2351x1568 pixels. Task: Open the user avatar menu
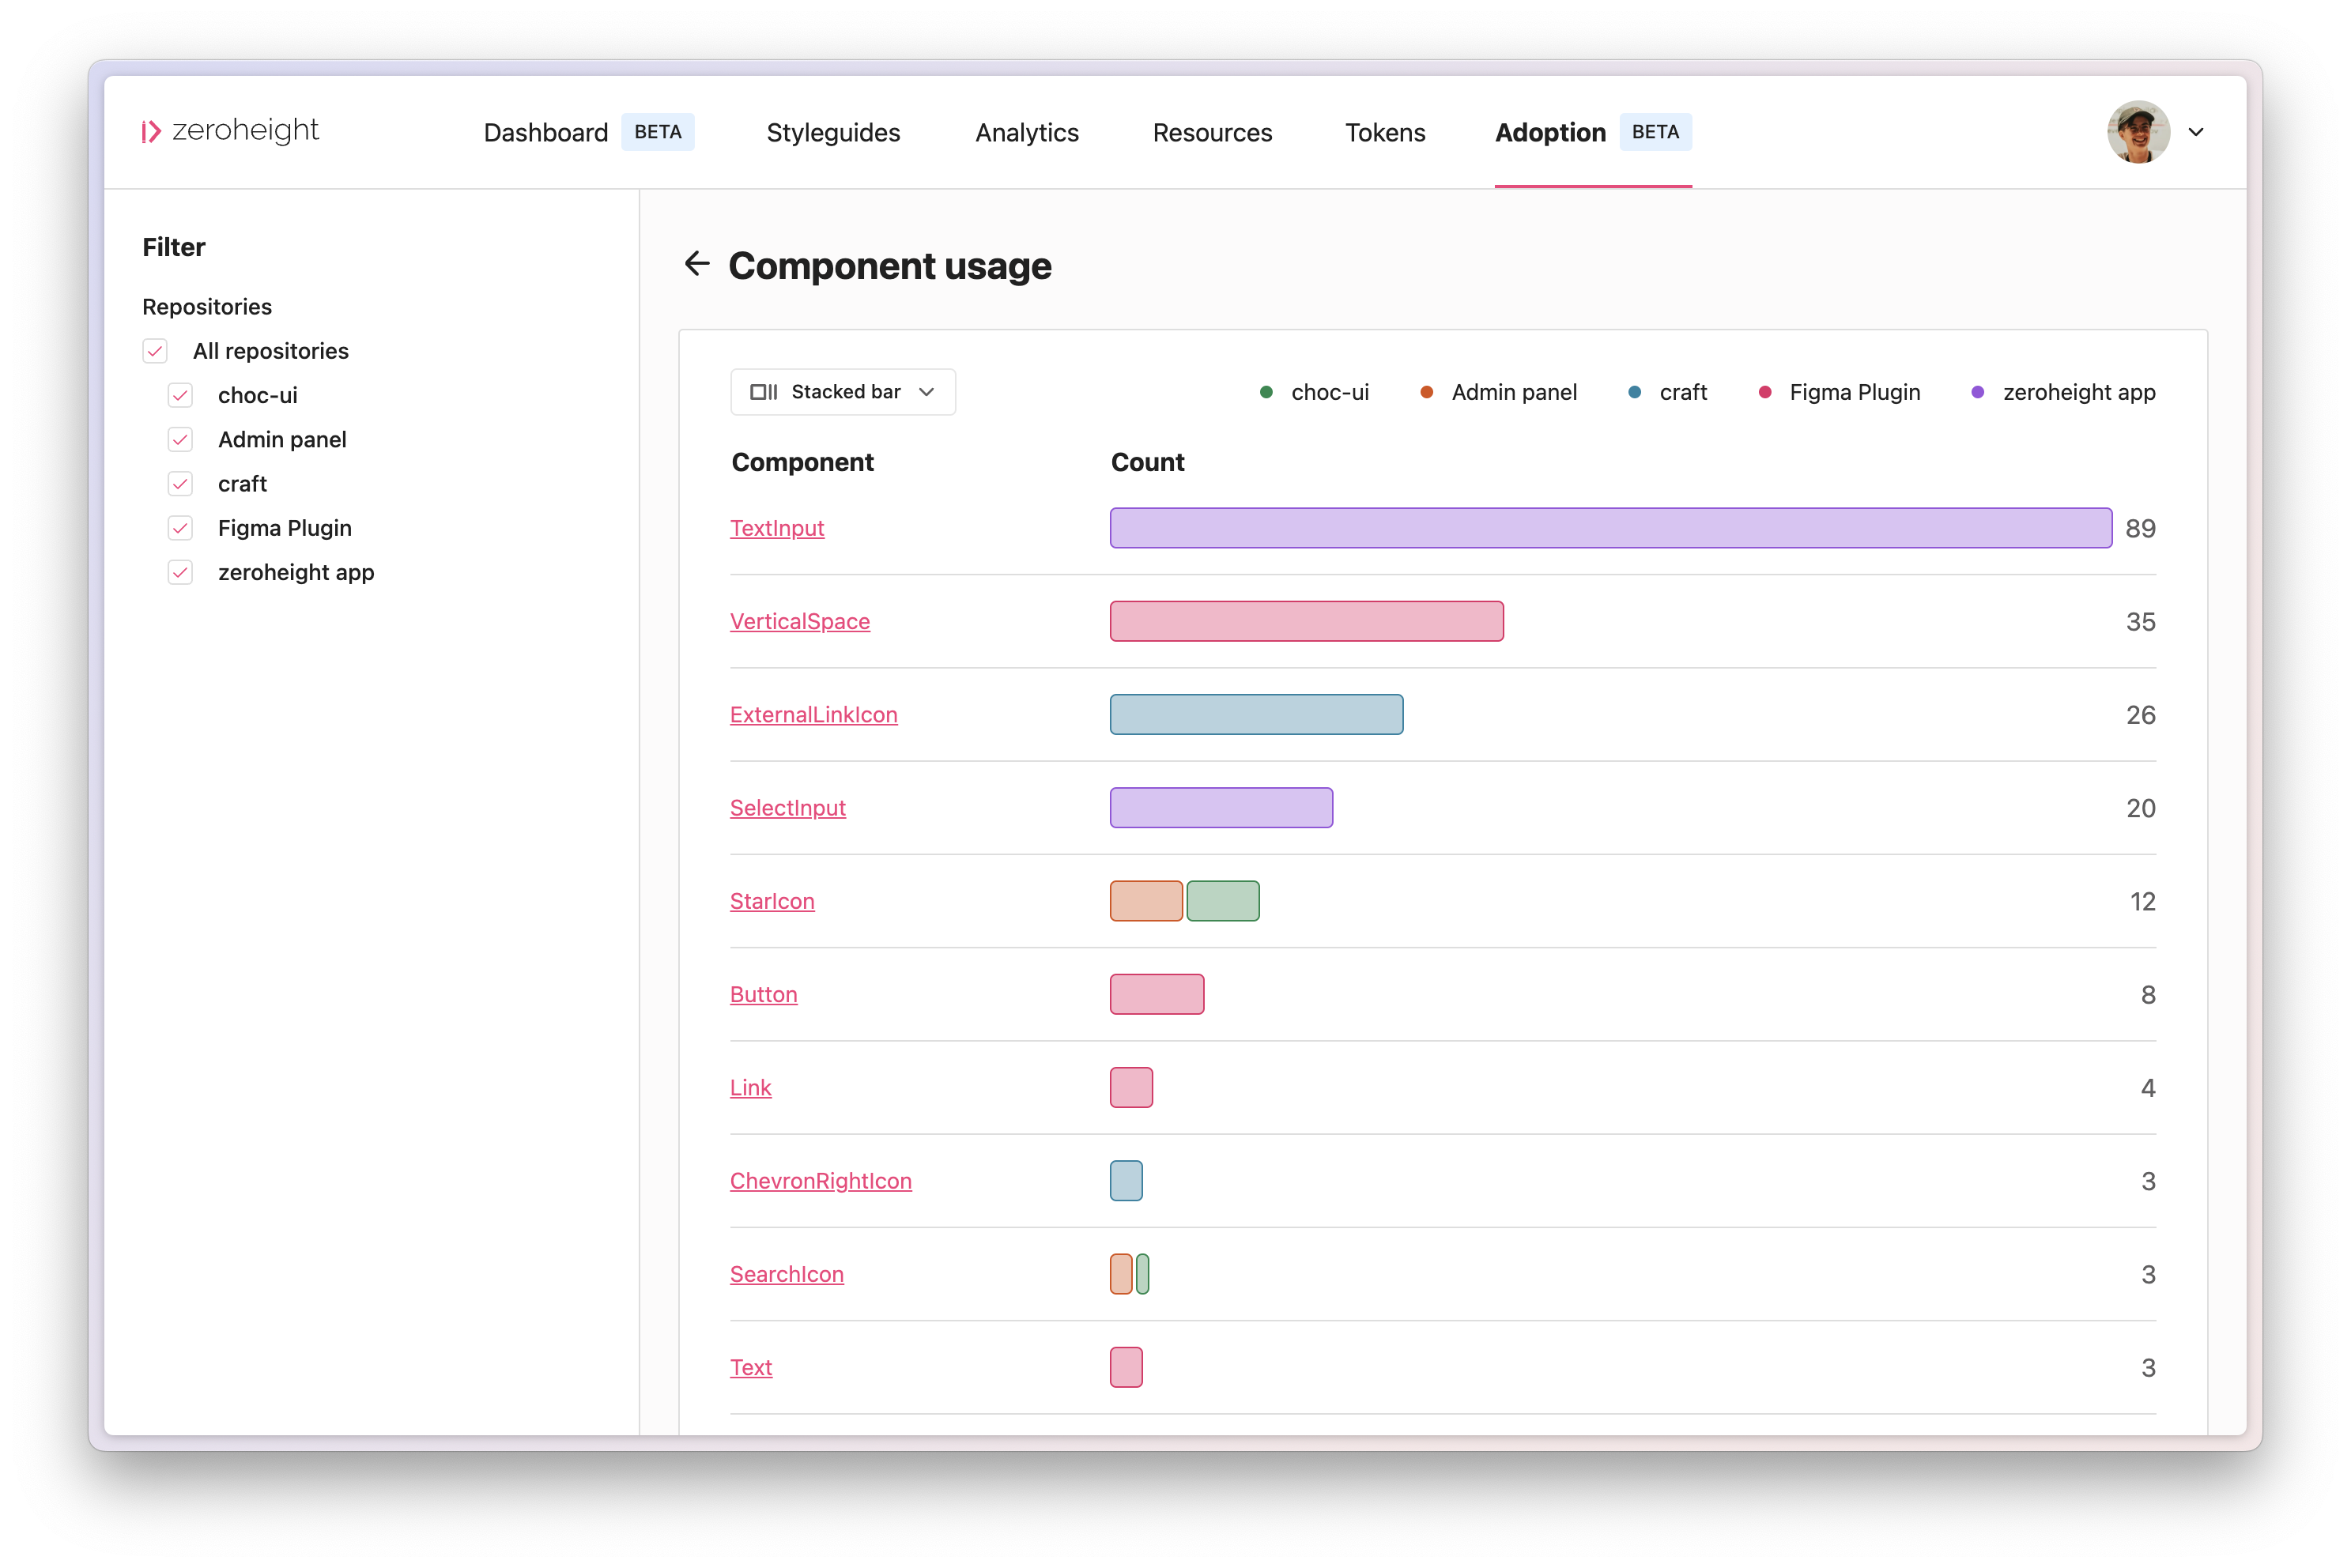tap(2138, 131)
